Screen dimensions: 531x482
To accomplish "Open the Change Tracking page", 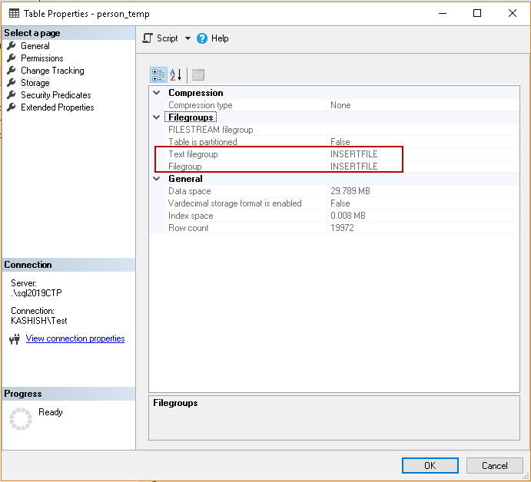I will [x=52, y=71].
